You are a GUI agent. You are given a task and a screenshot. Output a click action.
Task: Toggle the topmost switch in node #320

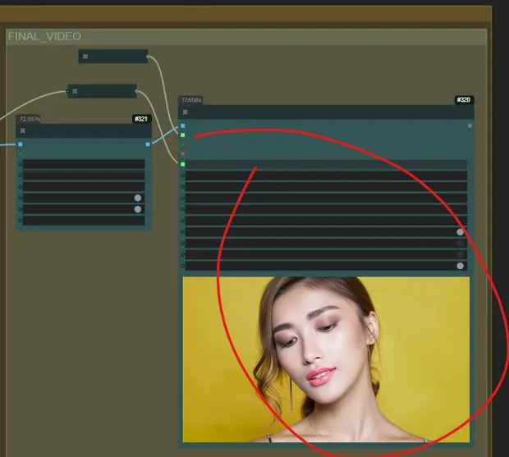pos(460,232)
